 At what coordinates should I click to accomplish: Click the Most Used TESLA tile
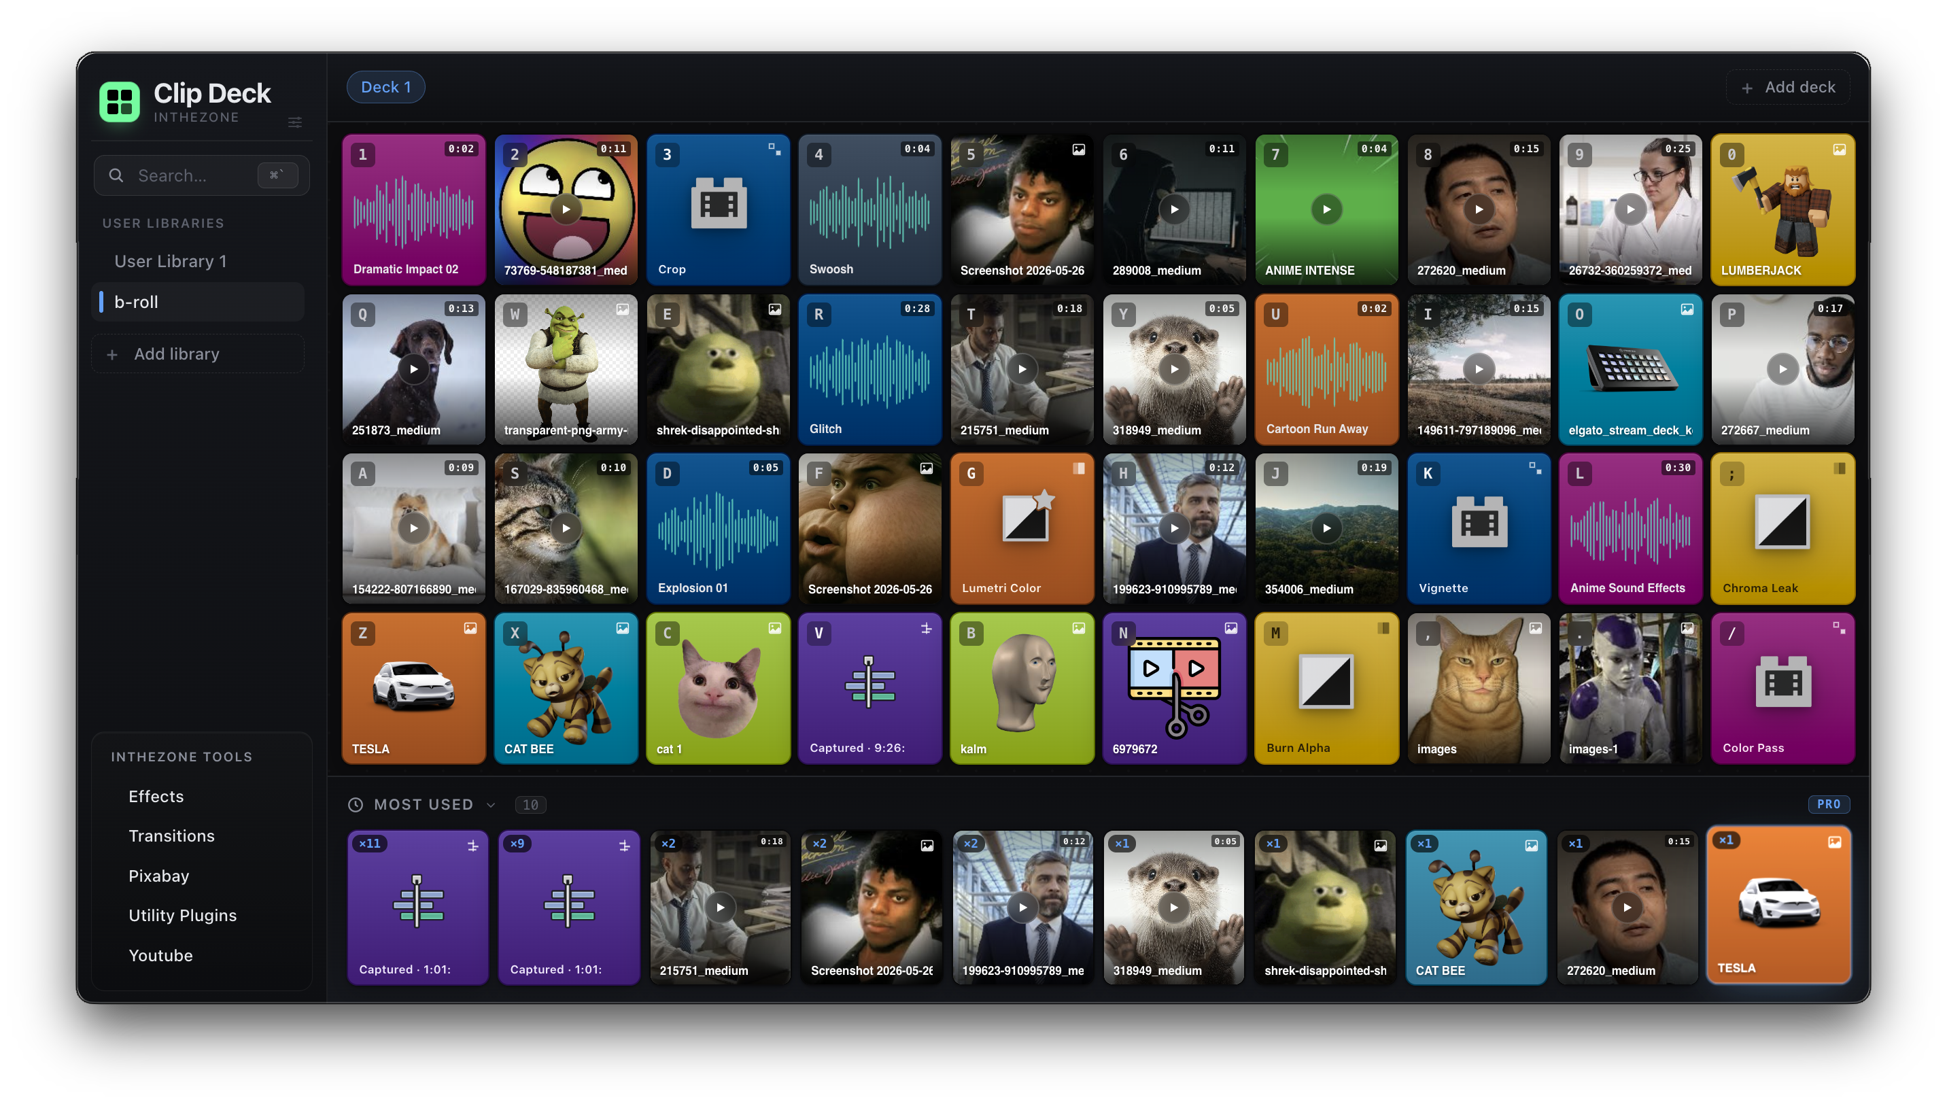1778,905
